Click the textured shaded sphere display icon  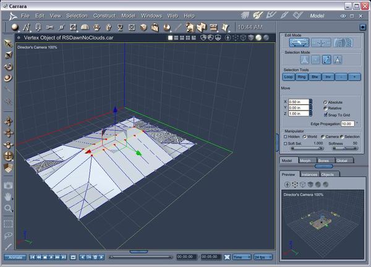(266, 38)
